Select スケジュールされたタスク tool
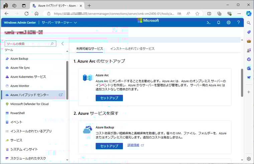The height and width of the screenshot is (164, 254). [x=33, y=158]
